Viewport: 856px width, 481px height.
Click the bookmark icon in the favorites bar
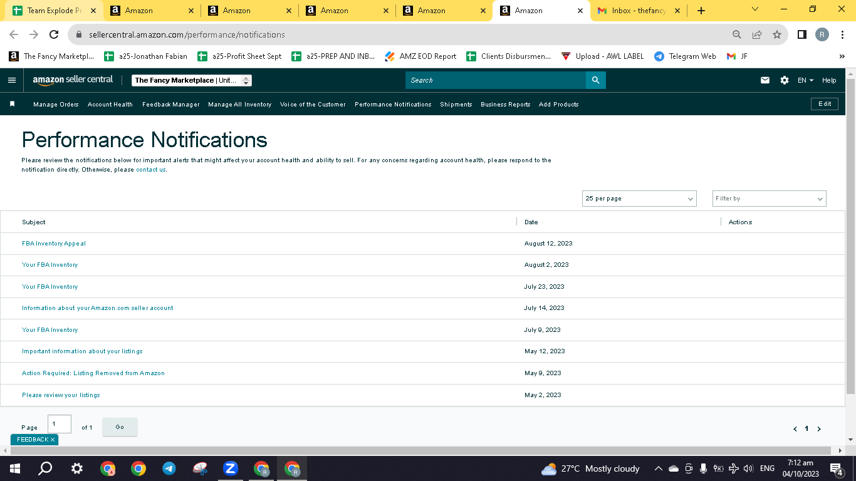tap(12, 104)
